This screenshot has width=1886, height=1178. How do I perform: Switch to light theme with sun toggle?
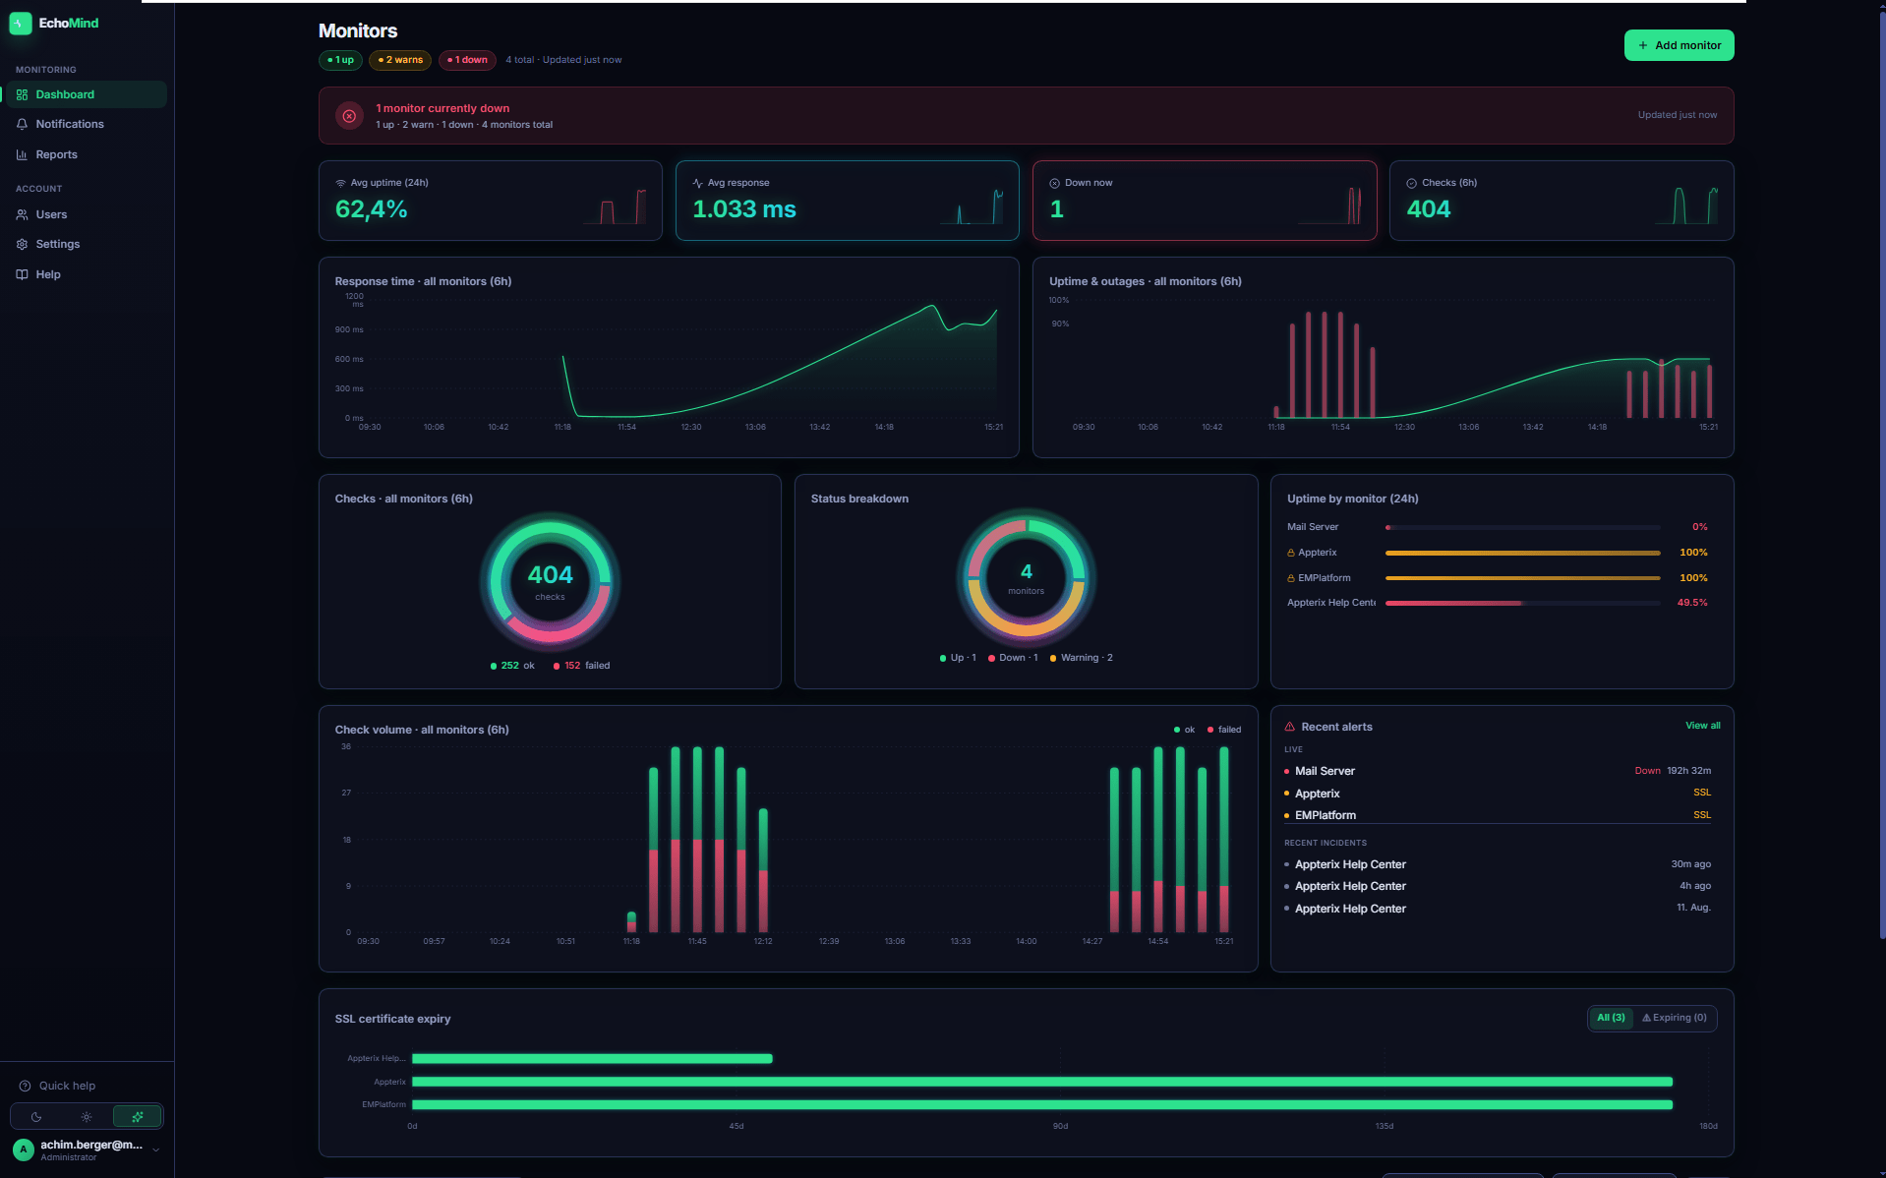[x=87, y=1117]
